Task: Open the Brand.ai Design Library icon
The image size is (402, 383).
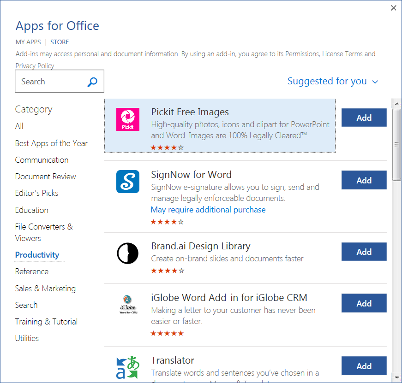Action: pyautogui.click(x=128, y=253)
